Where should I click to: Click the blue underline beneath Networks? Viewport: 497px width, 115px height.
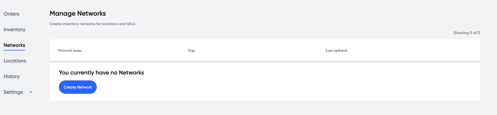point(14,50)
